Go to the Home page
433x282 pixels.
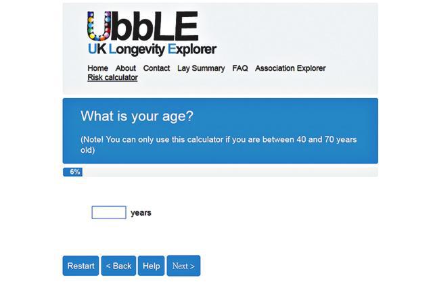point(97,68)
